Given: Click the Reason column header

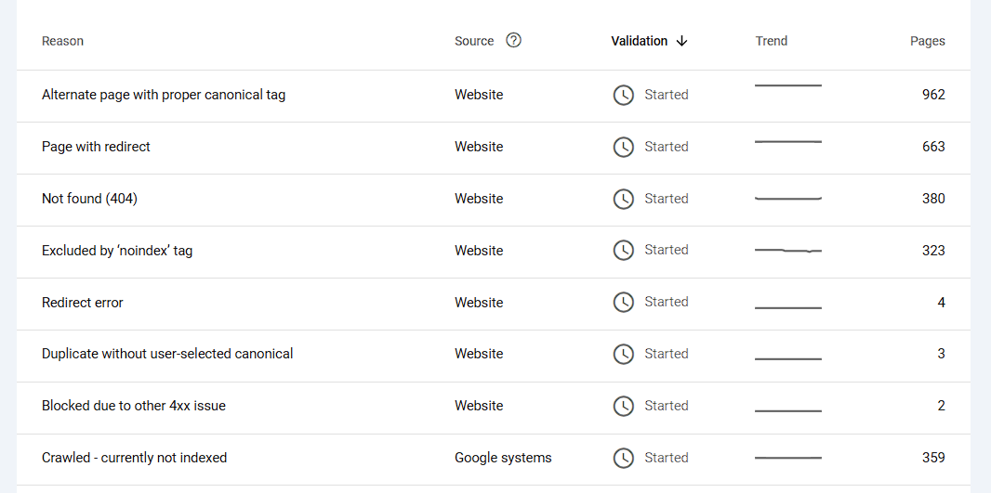Looking at the screenshot, I should (62, 41).
